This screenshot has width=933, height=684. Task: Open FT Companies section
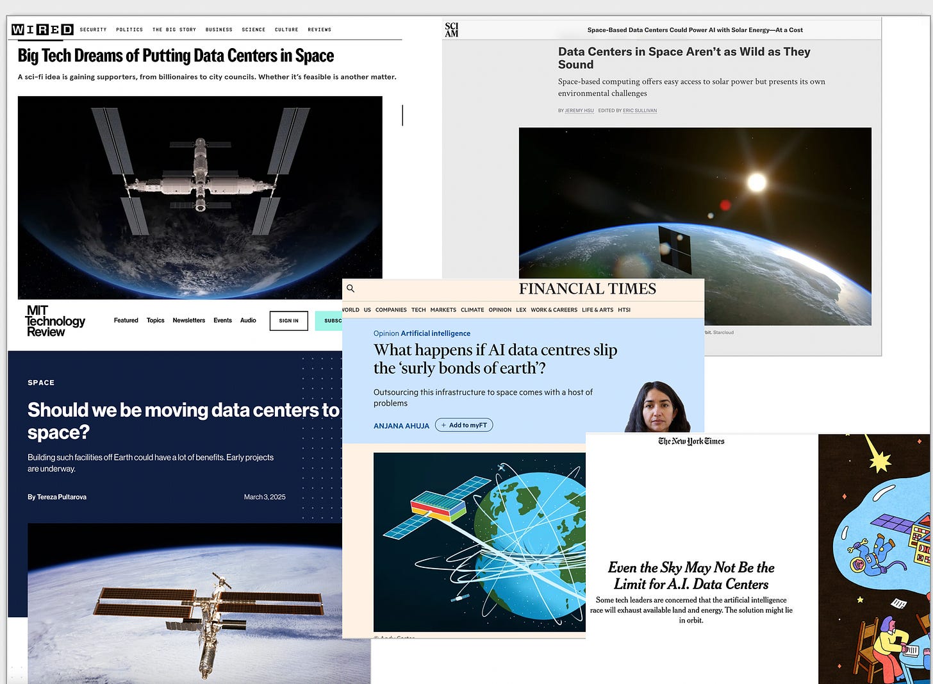pos(391,310)
